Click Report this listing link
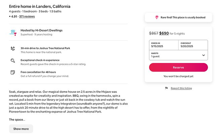Image resolution: width=219 pixels, height=134 pixels. 181,88
